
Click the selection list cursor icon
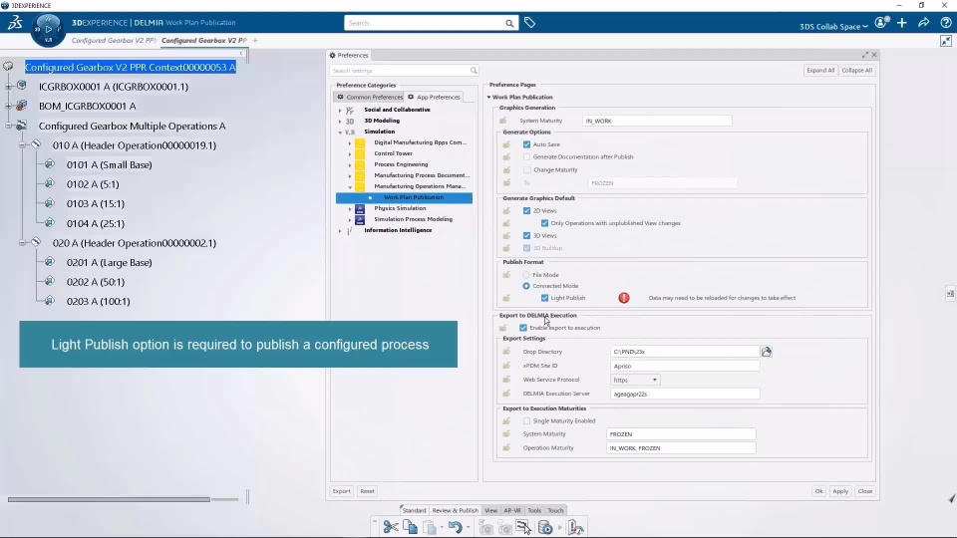pyautogui.click(x=523, y=527)
